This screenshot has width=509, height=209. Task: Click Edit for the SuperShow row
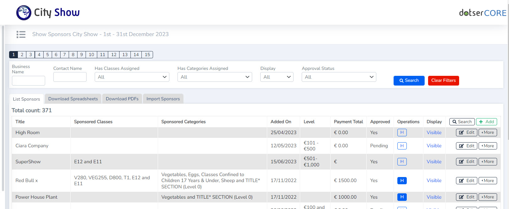pyautogui.click(x=466, y=162)
